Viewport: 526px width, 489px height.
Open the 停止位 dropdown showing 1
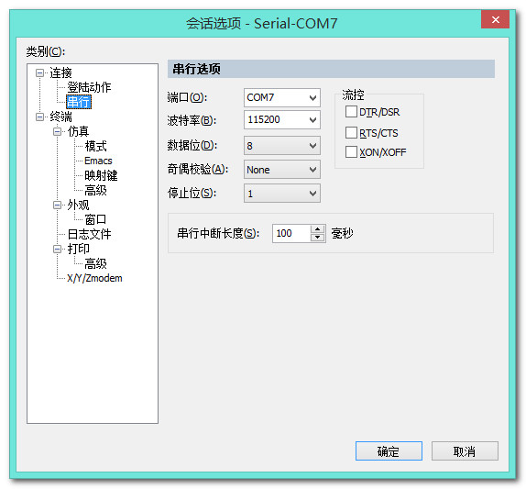[x=282, y=193]
